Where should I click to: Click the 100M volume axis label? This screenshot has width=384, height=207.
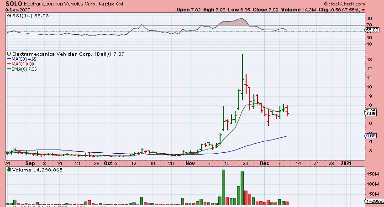[373, 184]
